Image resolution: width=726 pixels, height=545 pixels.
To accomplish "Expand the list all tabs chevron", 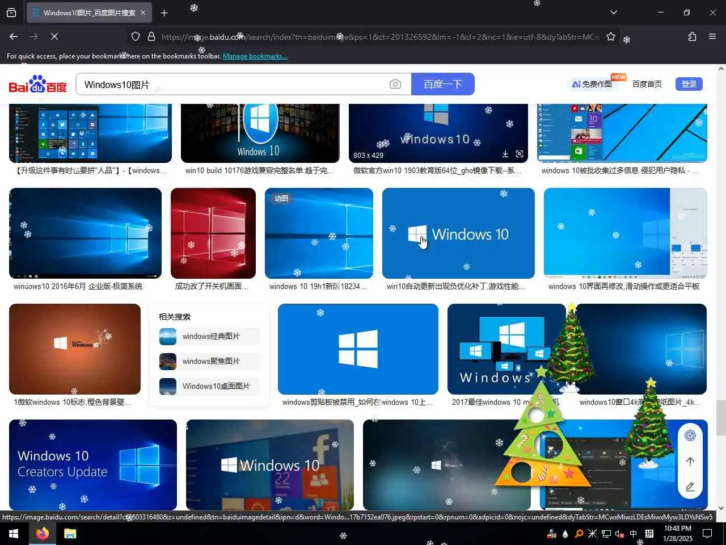I will click(x=613, y=12).
